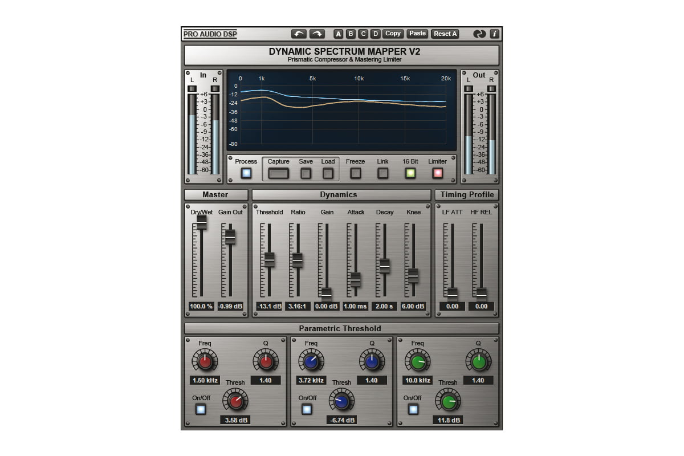Click the Reset A button
This screenshot has height=456, width=684.
[445, 34]
